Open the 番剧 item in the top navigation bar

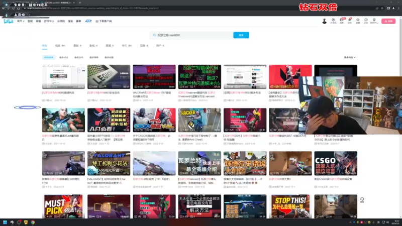pos(30,21)
